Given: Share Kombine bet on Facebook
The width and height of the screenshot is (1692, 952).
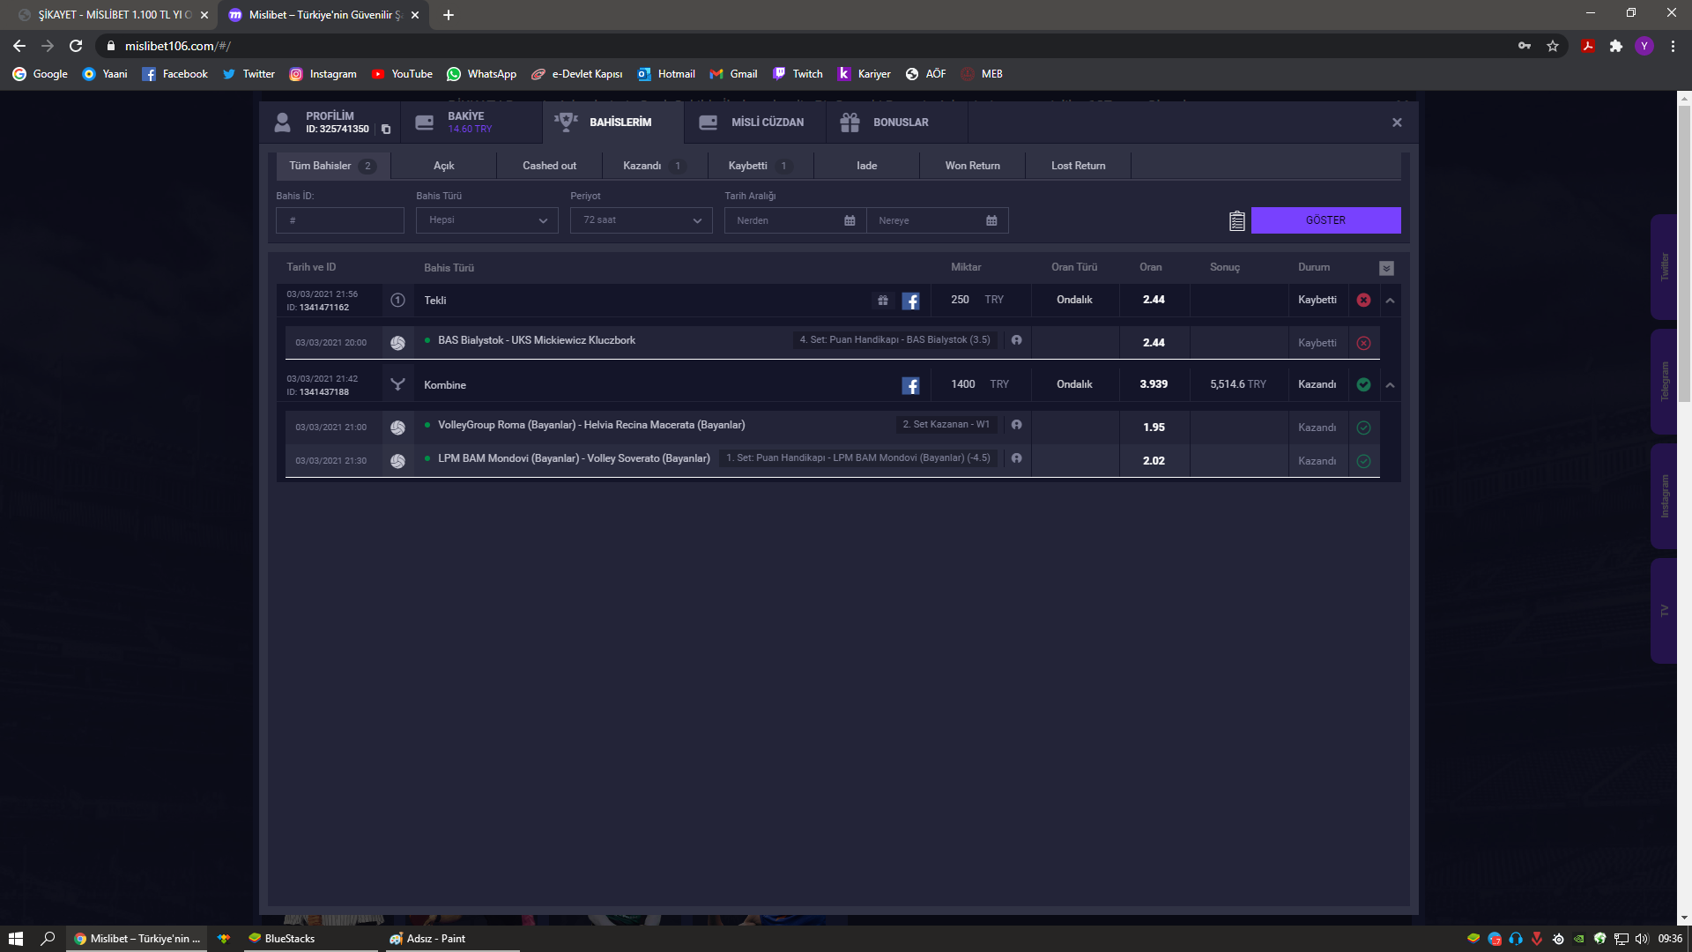Looking at the screenshot, I should click(910, 386).
